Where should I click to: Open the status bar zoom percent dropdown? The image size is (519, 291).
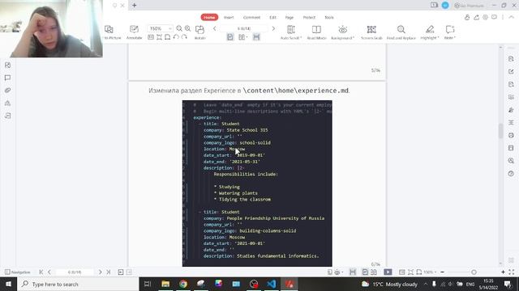click(430, 272)
